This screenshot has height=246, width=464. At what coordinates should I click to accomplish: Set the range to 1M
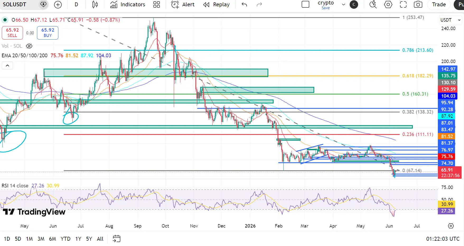(x=29, y=239)
